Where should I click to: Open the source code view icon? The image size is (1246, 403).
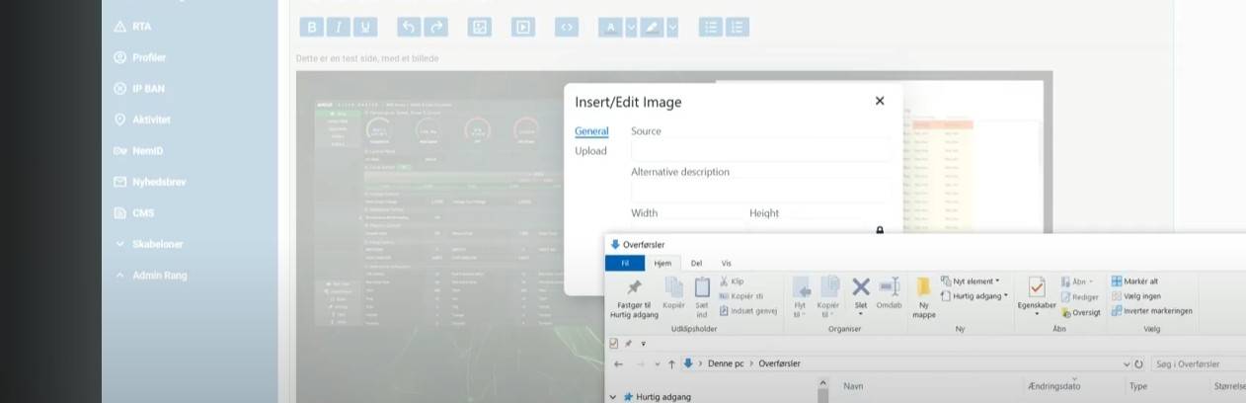(x=567, y=28)
